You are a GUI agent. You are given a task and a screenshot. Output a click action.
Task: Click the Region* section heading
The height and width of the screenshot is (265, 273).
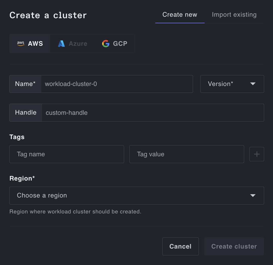click(x=22, y=178)
